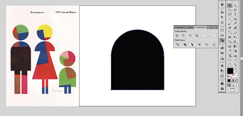Select the Direct Selection tool
This screenshot has height=116, width=243.
tap(235, 5)
